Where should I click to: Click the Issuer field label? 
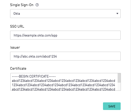[x=15, y=47]
